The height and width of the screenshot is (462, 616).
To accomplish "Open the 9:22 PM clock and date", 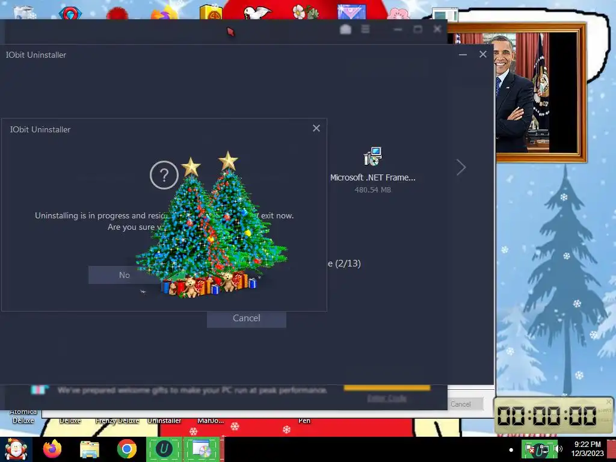I will (587, 449).
